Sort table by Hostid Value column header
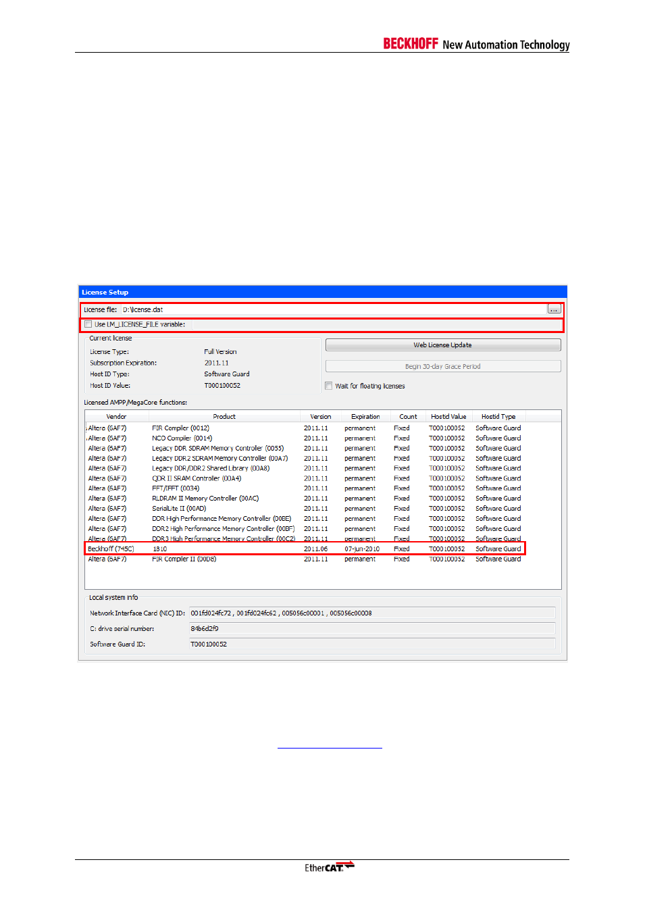This screenshot has height=912, width=645. click(448, 417)
